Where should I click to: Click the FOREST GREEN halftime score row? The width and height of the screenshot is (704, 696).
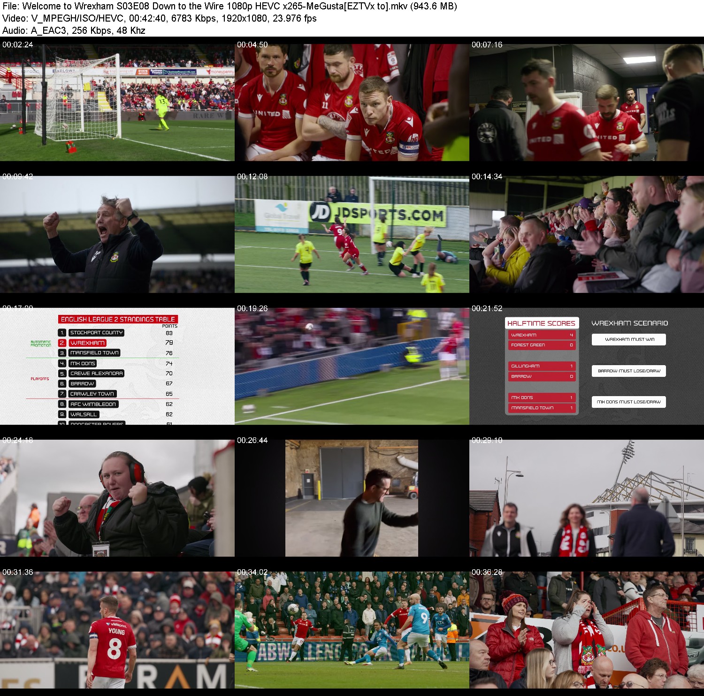click(x=542, y=345)
